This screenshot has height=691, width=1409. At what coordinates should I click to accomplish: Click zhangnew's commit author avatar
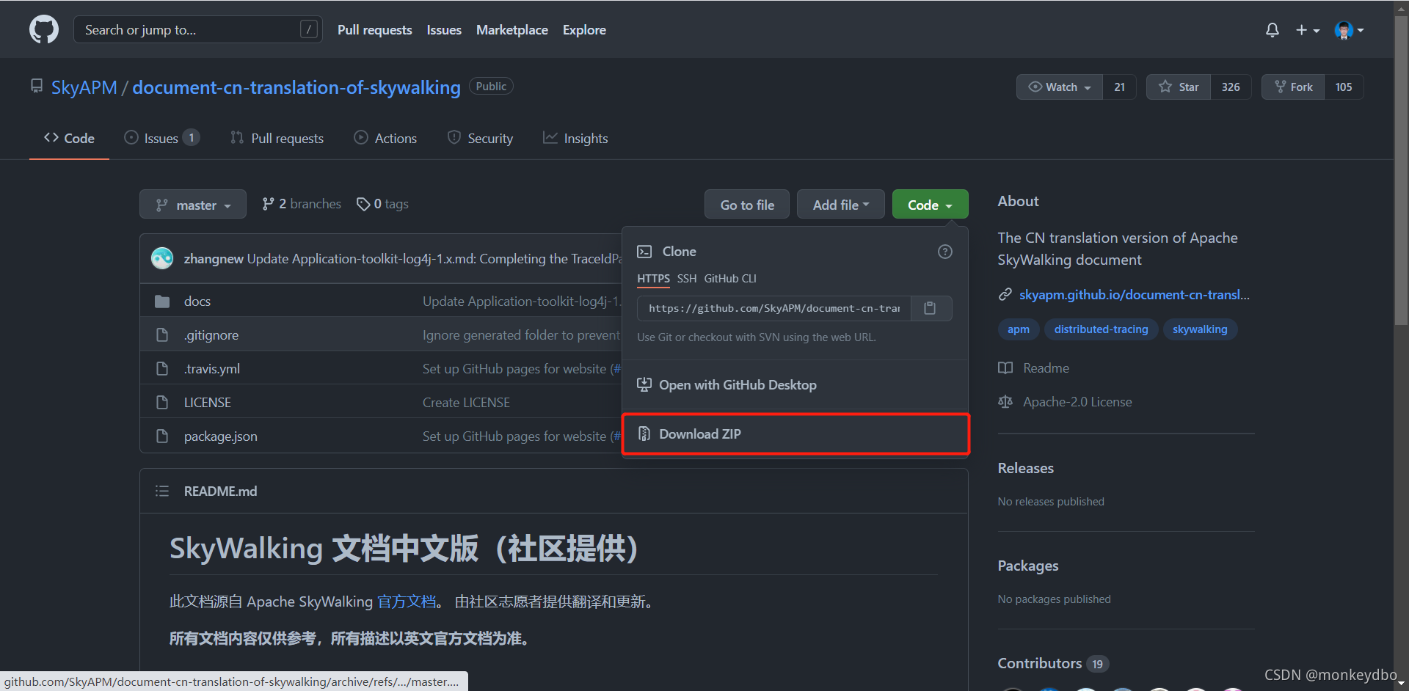click(x=162, y=258)
